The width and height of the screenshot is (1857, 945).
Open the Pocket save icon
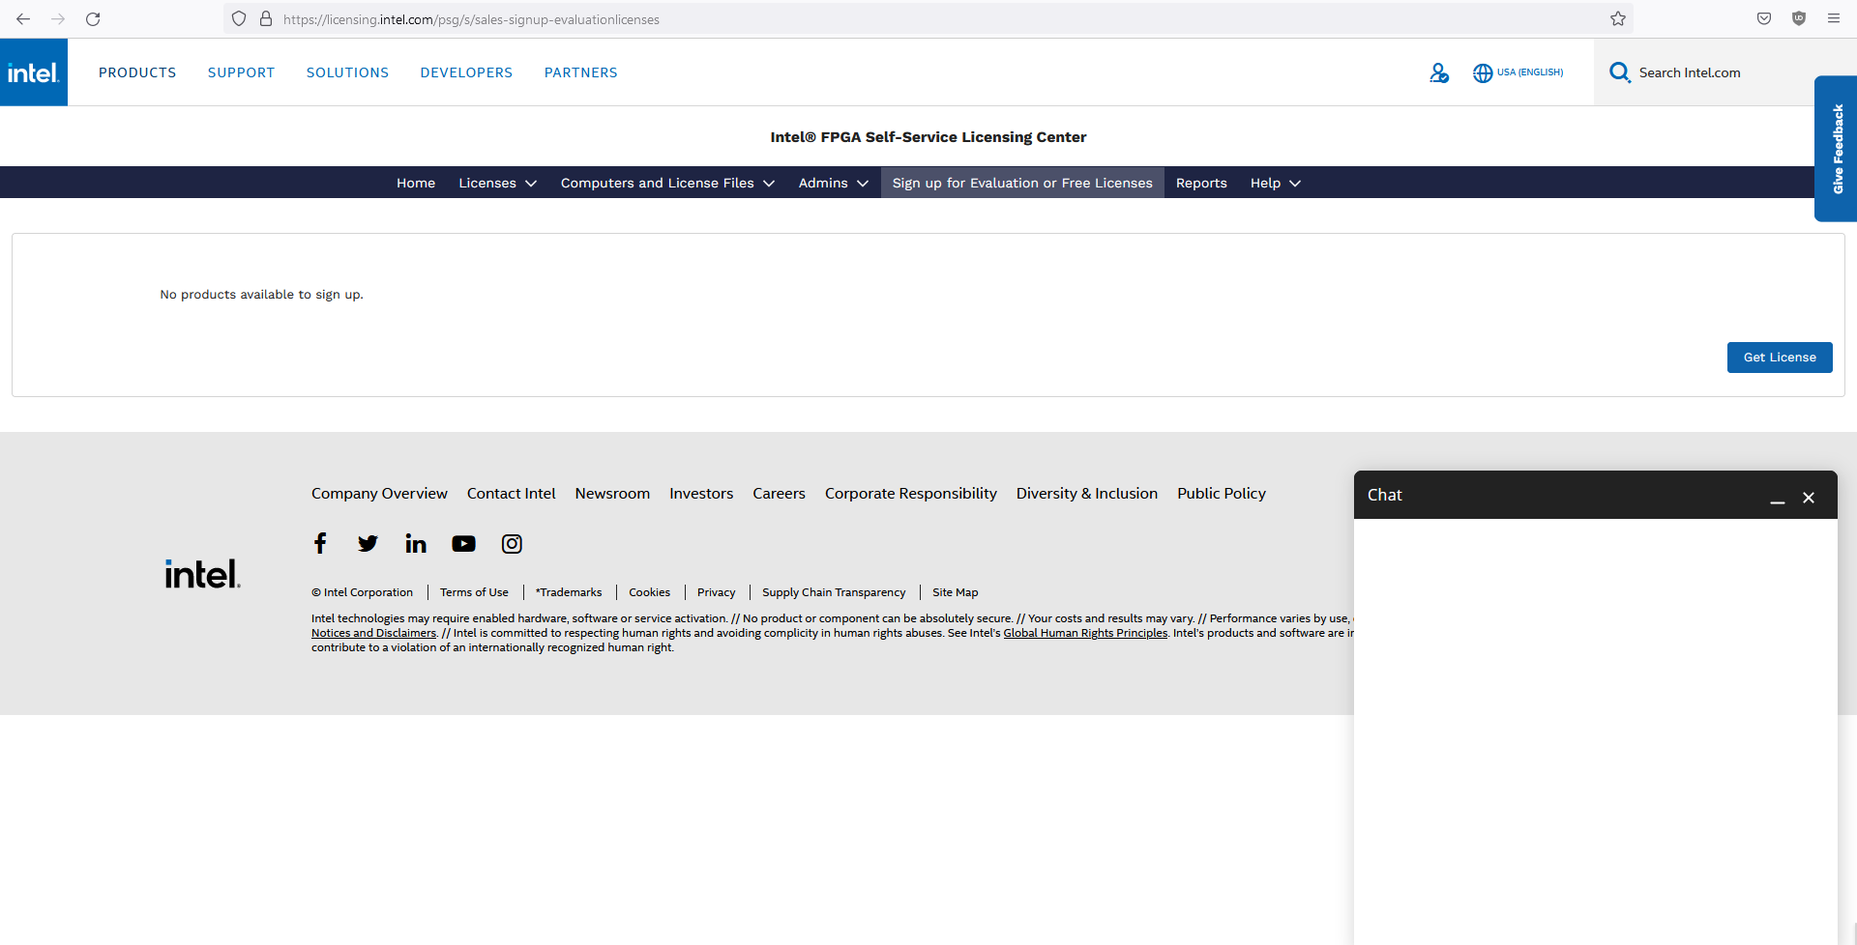1764,19
